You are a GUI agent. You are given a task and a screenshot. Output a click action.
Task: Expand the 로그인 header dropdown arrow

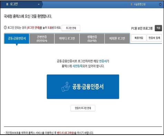(39, 4)
